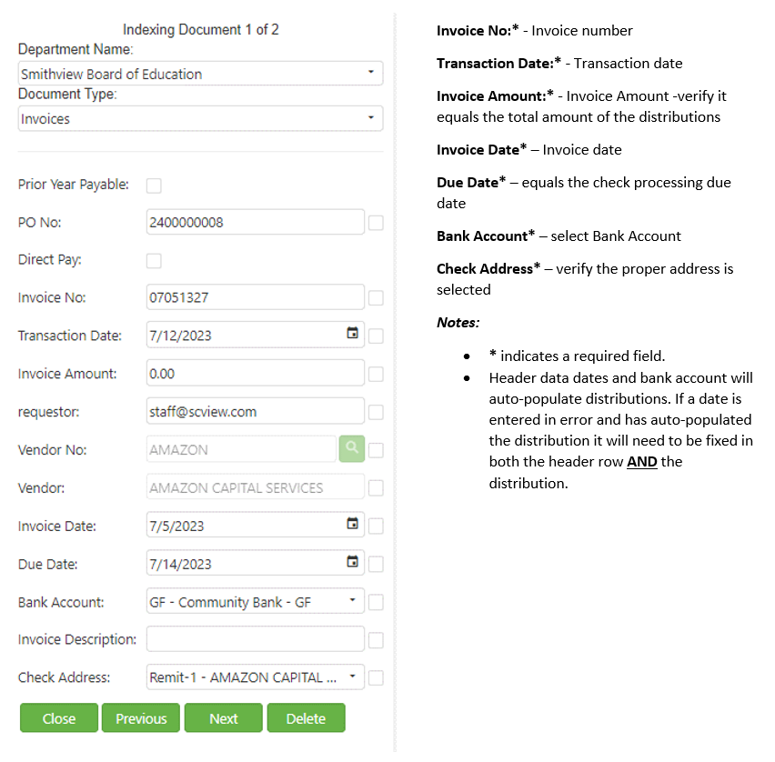The image size is (775, 762).
Task: Focus the Invoice Description text box
Action: click(255, 639)
